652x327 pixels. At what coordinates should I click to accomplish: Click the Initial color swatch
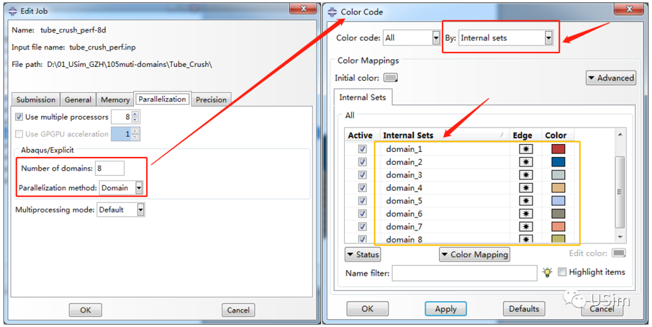pyautogui.click(x=391, y=78)
